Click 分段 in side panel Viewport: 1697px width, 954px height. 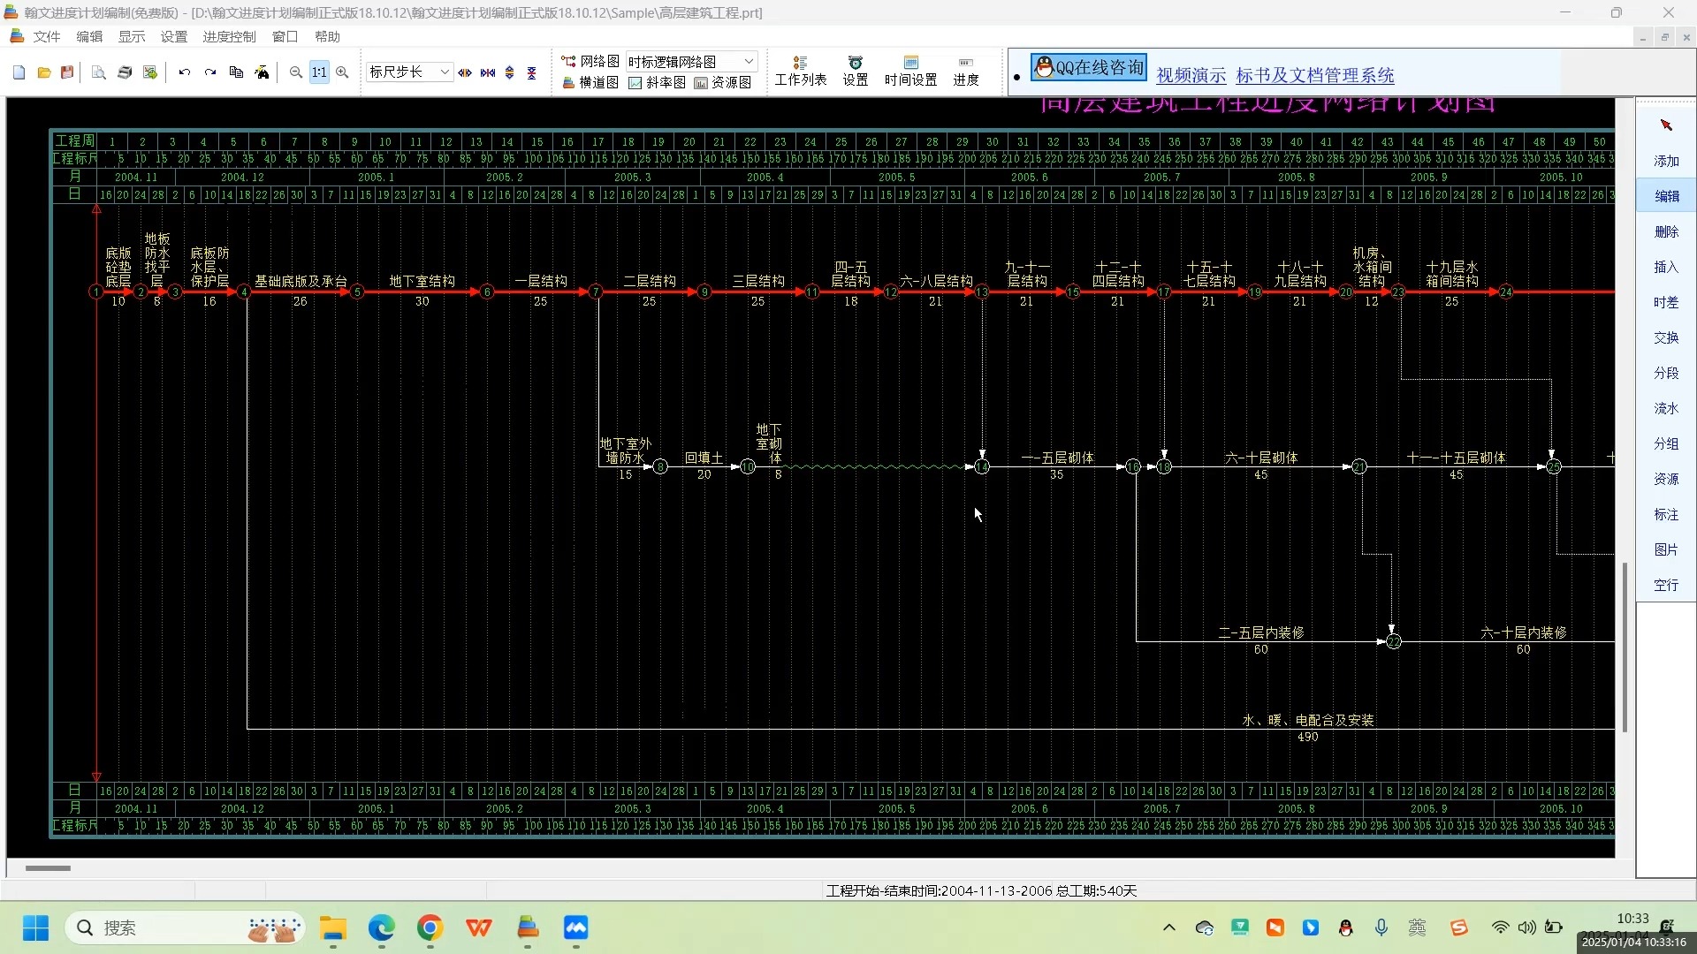(x=1666, y=373)
